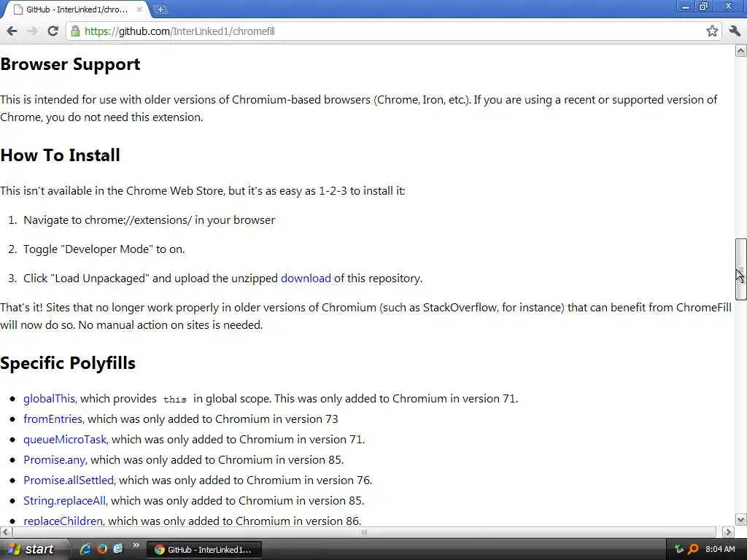747x560 pixels.
Task: Click the orange magnifier tray icon
Action: point(693,549)
